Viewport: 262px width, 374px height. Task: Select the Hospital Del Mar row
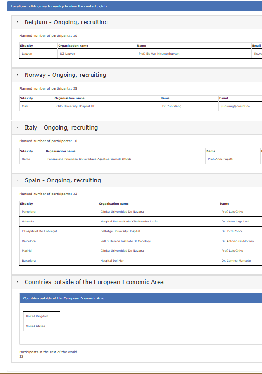(x=141, y=261)
